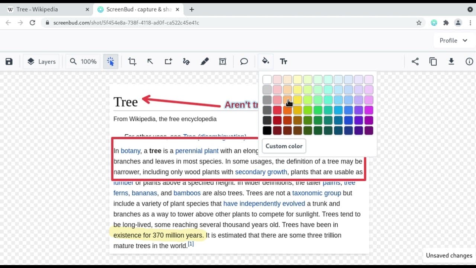
Task: Click the Save floppy disk icon
Action: [x=9, y=61]
